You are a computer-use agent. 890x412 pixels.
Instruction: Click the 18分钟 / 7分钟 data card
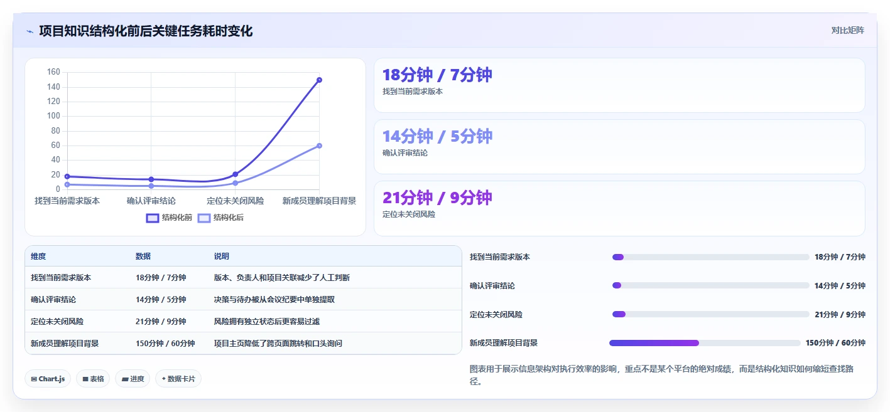click(x=619, y=85)
